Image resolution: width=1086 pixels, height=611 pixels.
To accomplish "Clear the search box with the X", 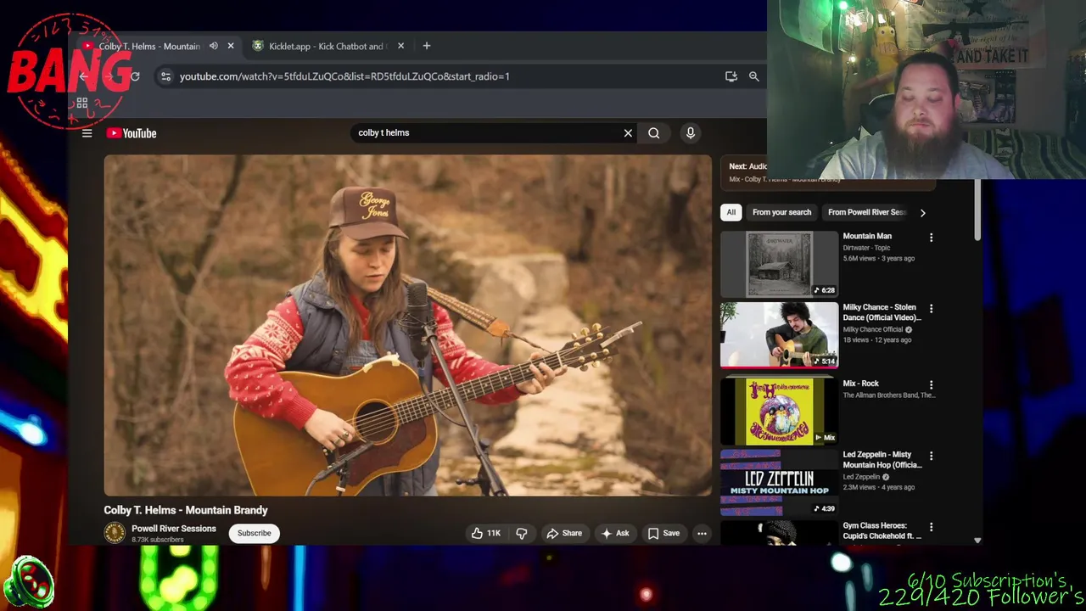I will click(628, 133).
